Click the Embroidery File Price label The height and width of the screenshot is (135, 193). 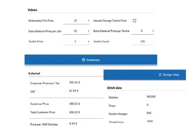(41, 21)
